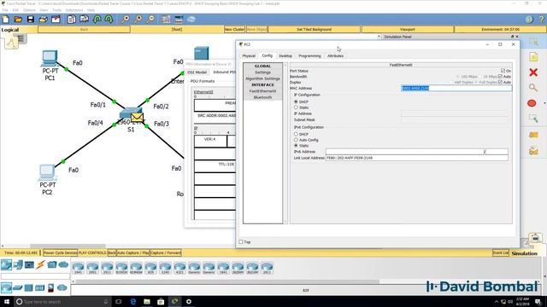547x307 pixels.
Task: Pick the red circle Draw shape tool
Action: pos(532,103)
